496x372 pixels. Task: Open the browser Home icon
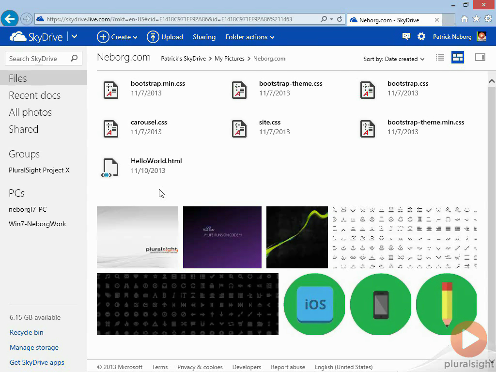click(x=464, y=19)
